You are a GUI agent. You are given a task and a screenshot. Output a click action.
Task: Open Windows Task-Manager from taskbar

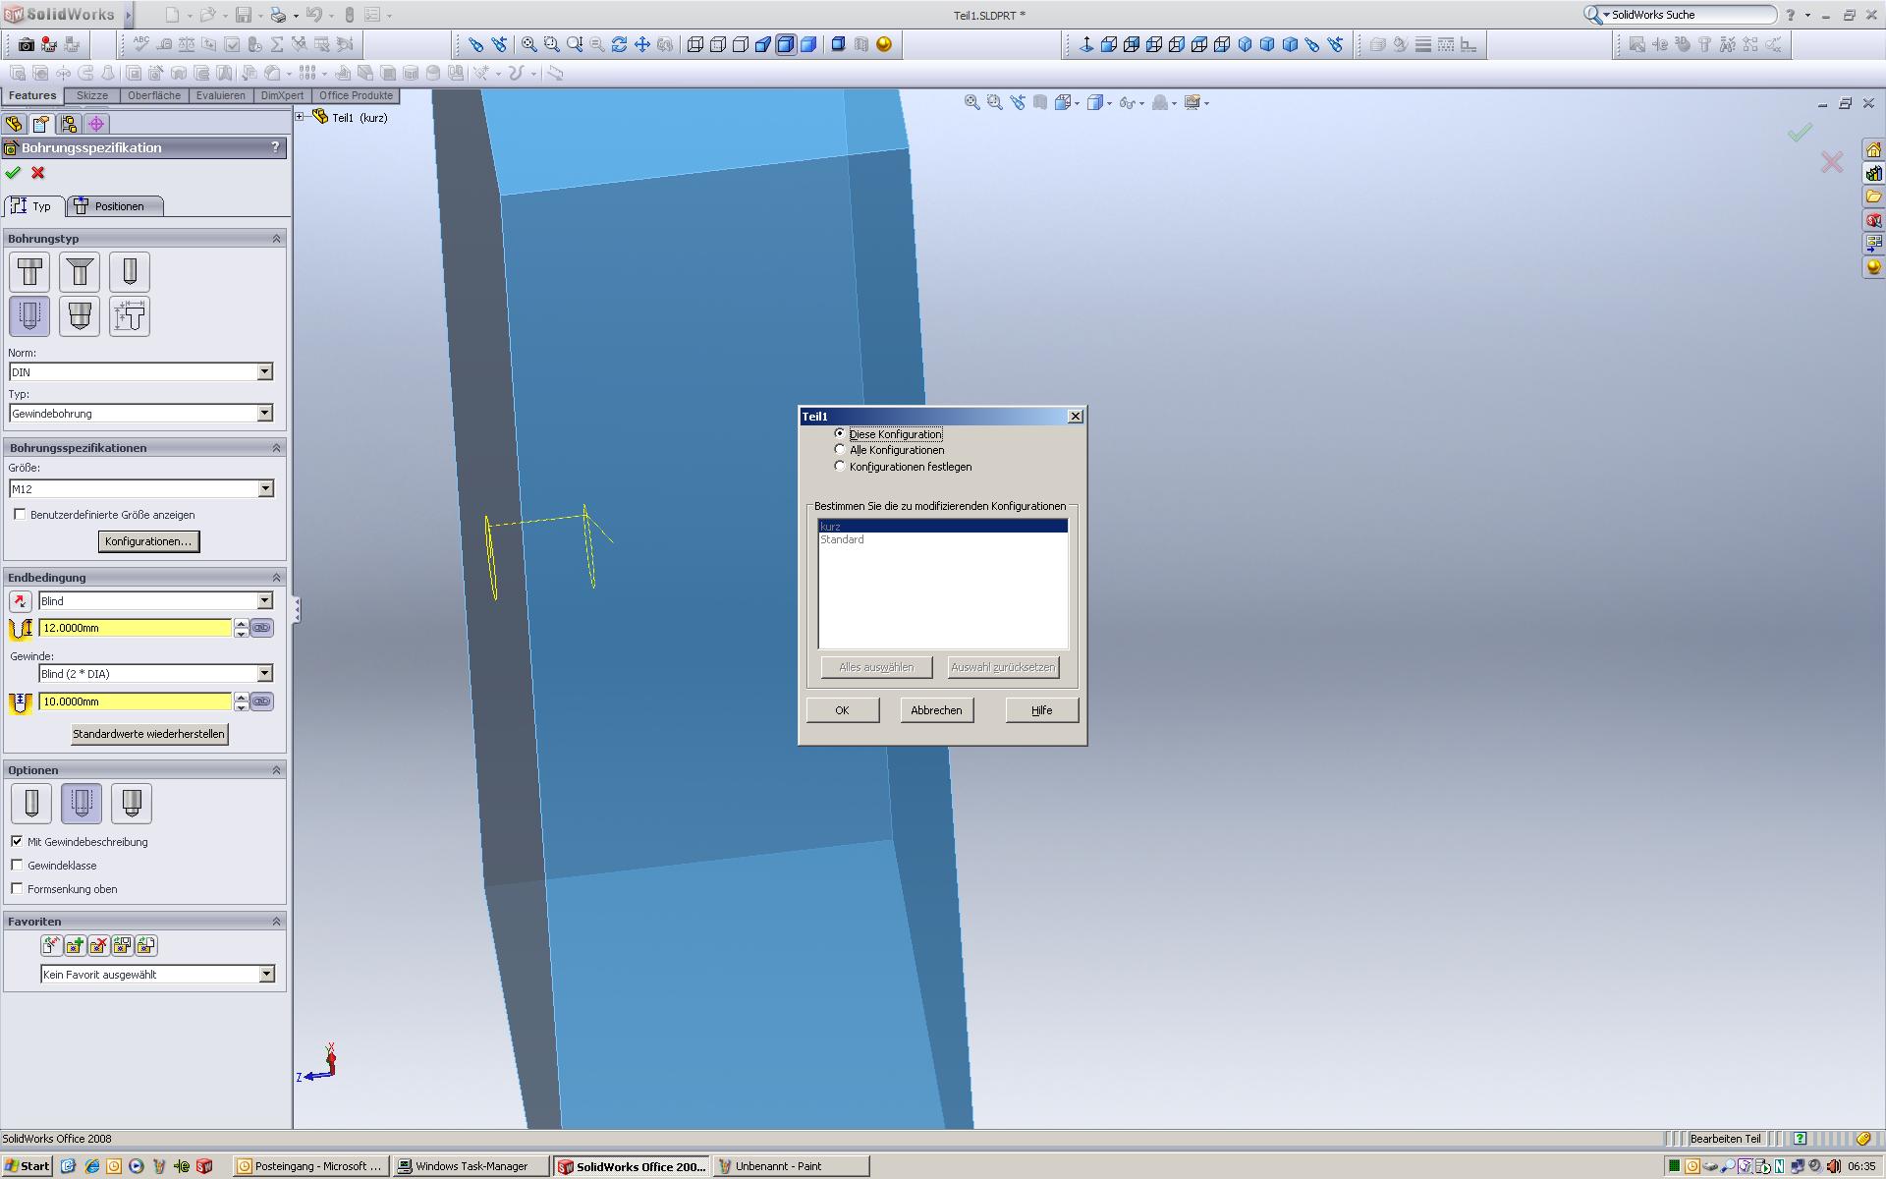point(471,1166)
